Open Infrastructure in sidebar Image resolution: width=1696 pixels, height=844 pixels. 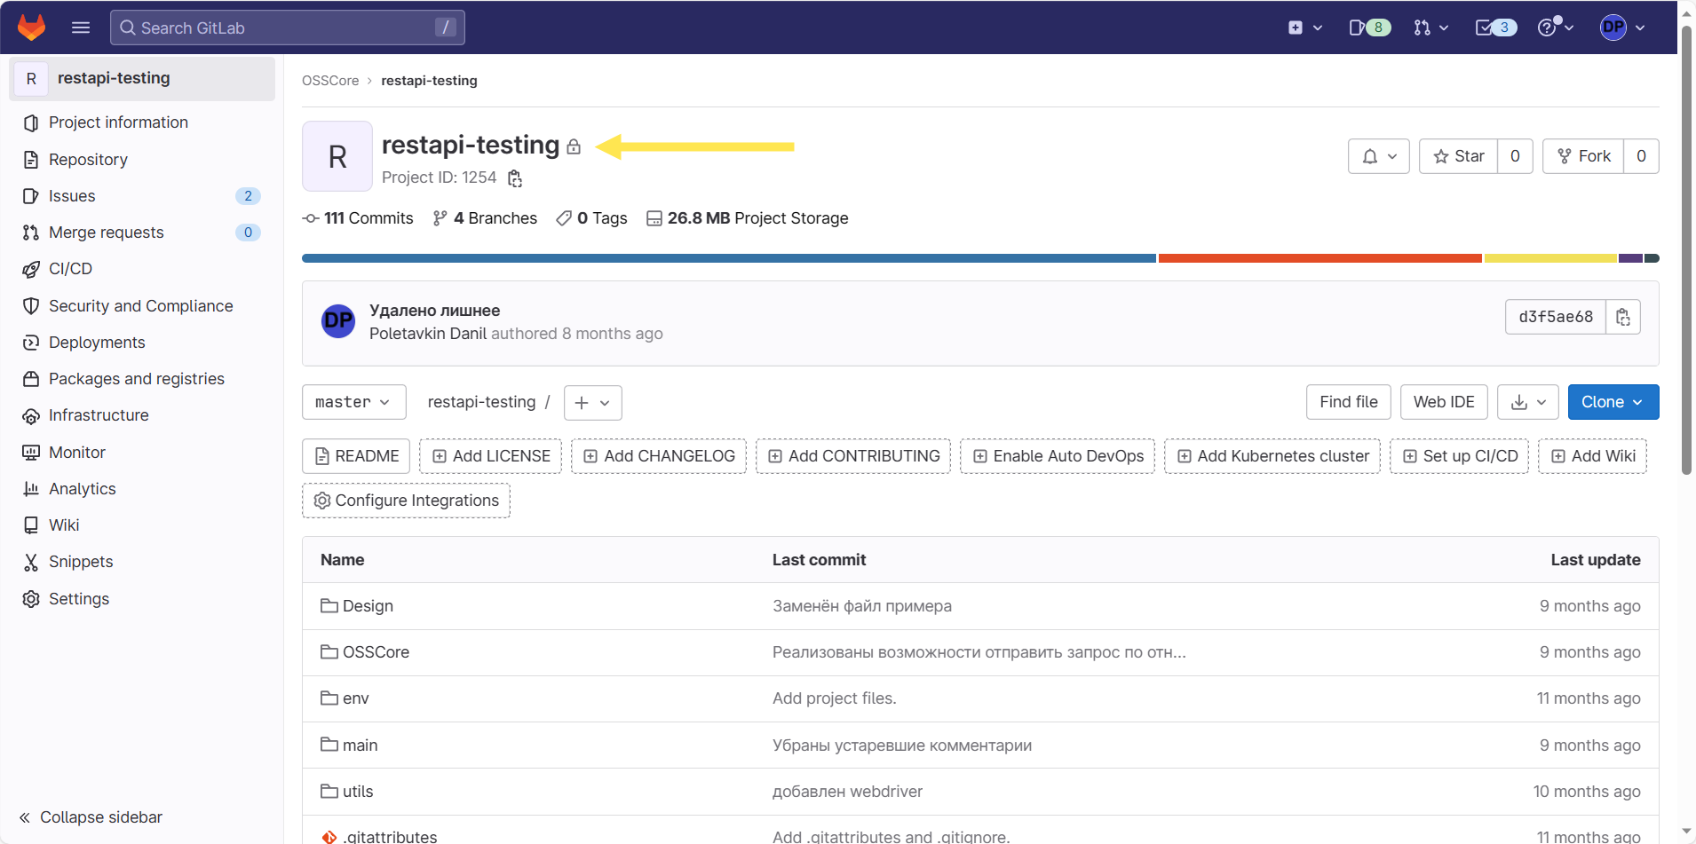coord(142,415)
